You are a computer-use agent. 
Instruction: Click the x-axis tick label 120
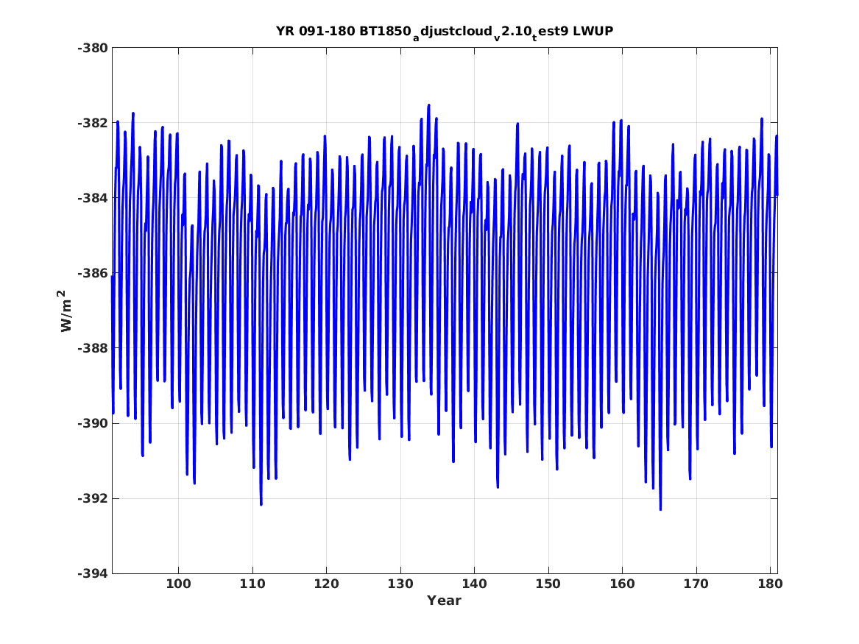coord(327,584)
